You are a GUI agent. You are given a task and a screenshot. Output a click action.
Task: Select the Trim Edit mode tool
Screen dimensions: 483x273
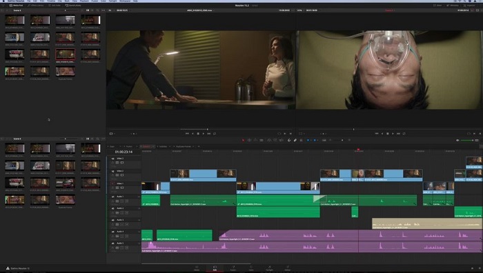click(249, 140)
